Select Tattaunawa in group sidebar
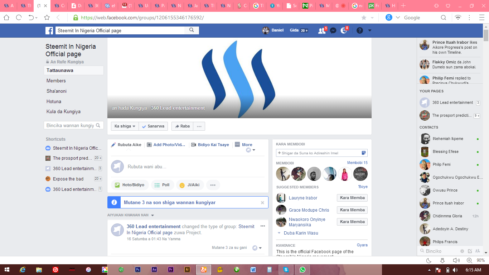This screenshot has height=275, width=489. 74,70
